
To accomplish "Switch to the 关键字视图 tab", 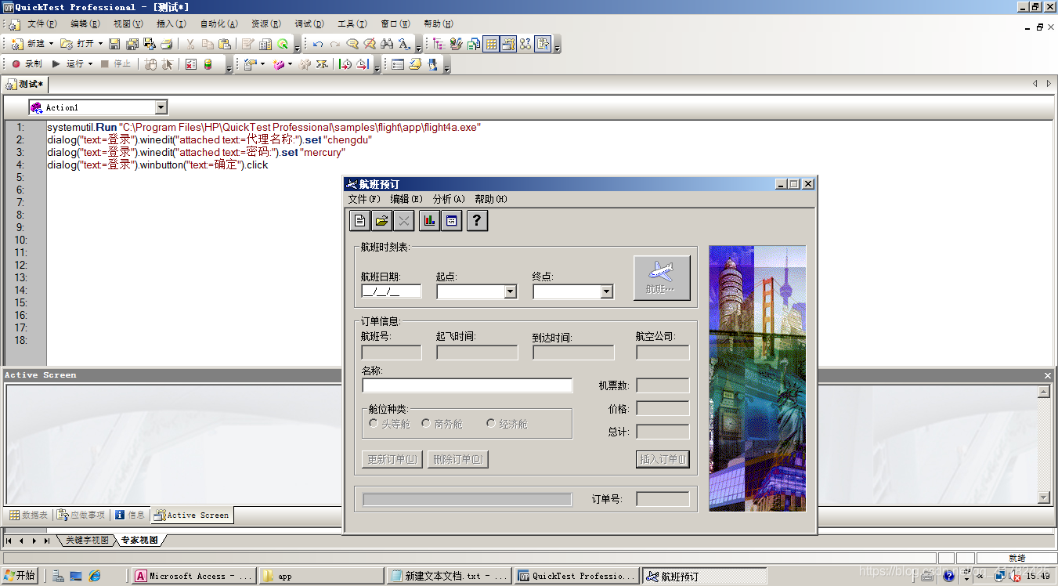I will [x=86, y=540].
